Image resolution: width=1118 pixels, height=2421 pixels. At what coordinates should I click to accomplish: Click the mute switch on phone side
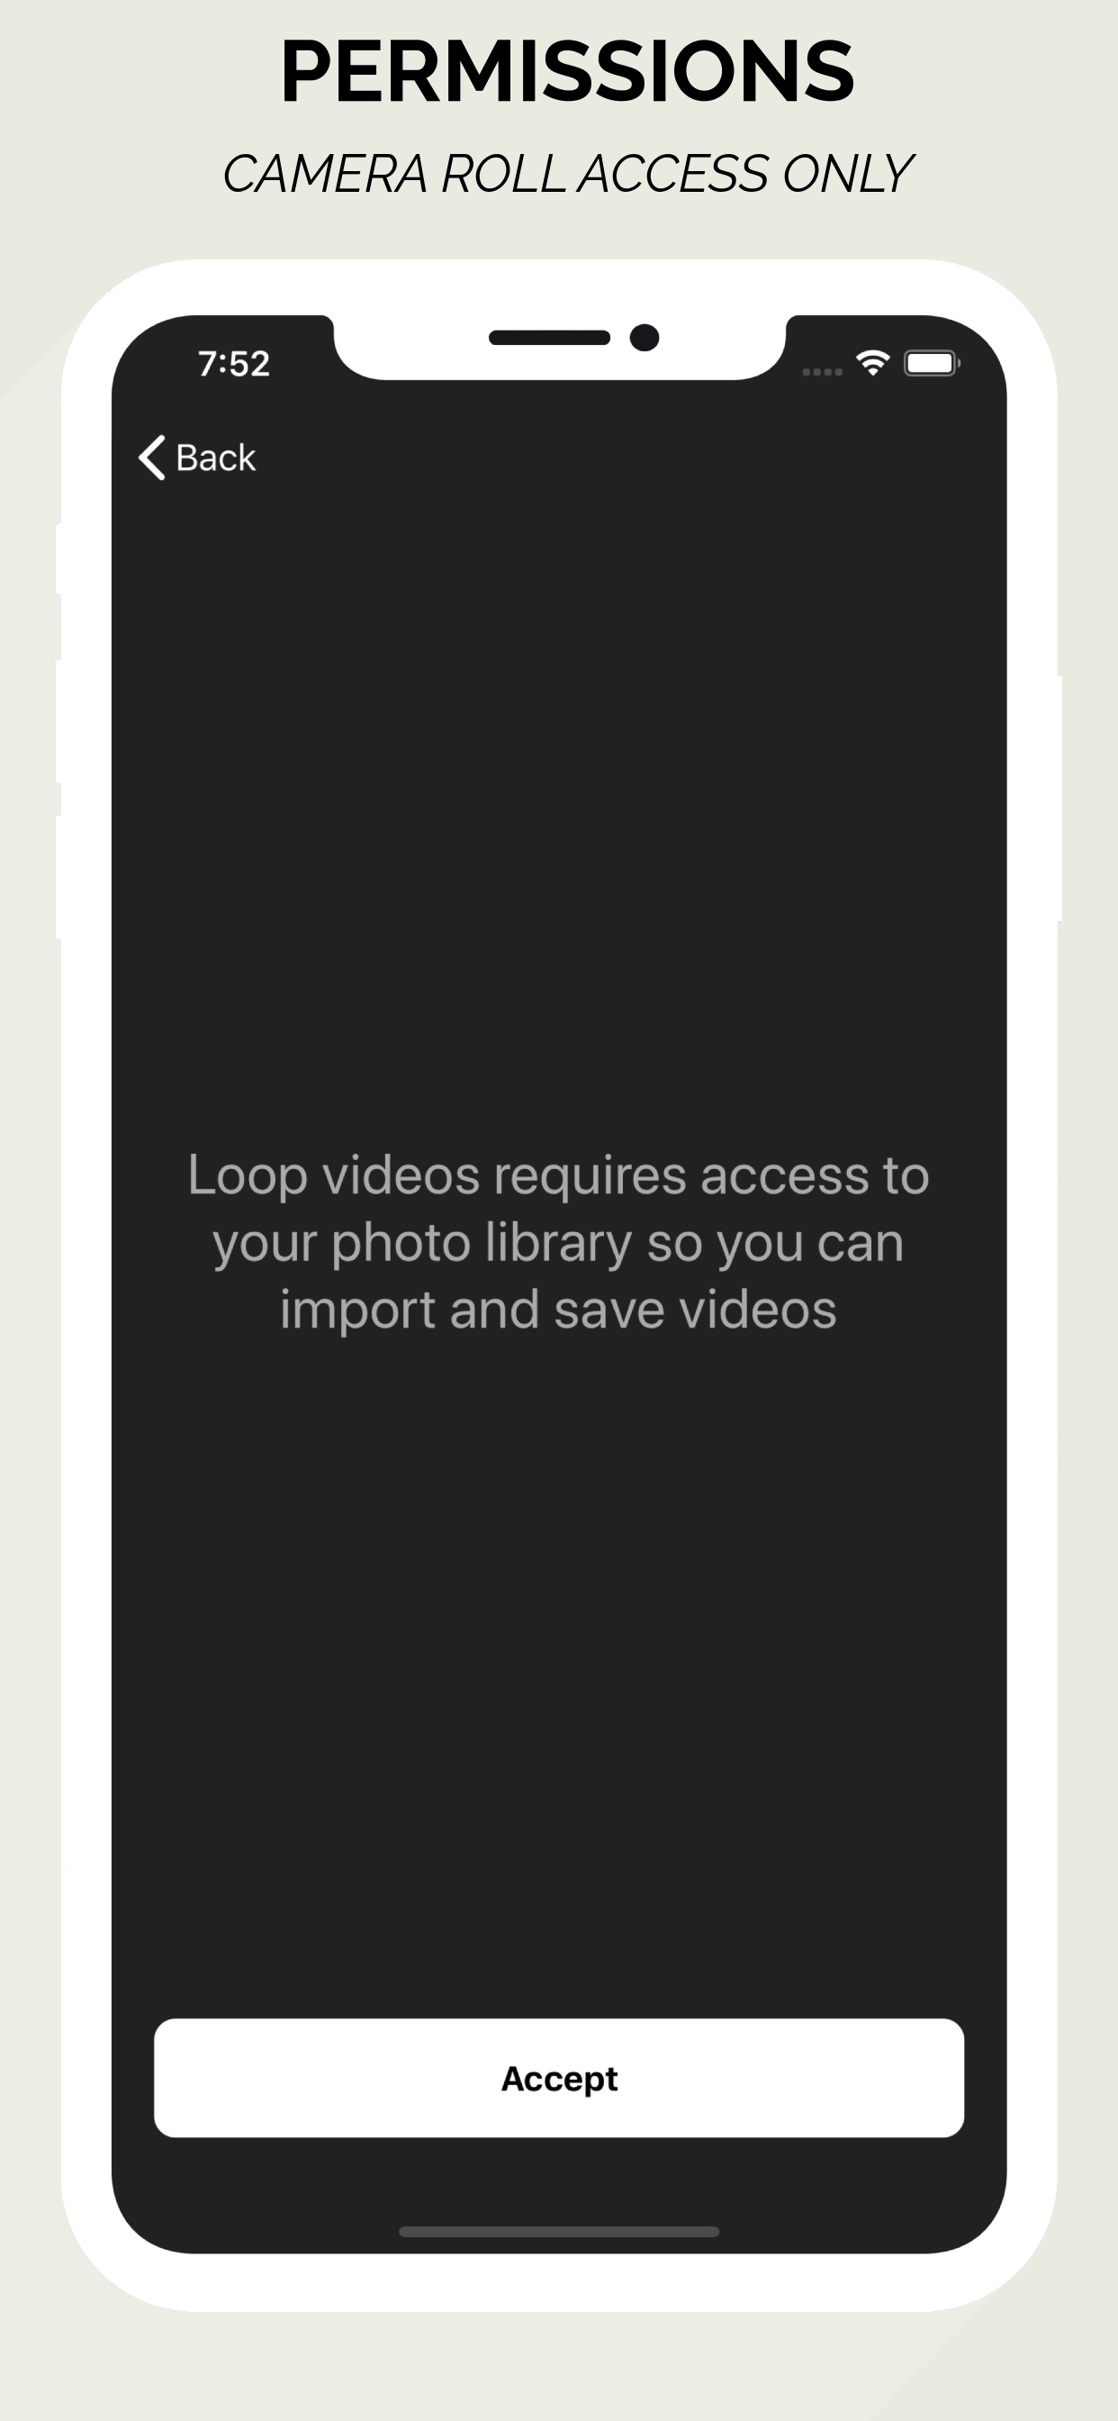click(x=59, y=558)
